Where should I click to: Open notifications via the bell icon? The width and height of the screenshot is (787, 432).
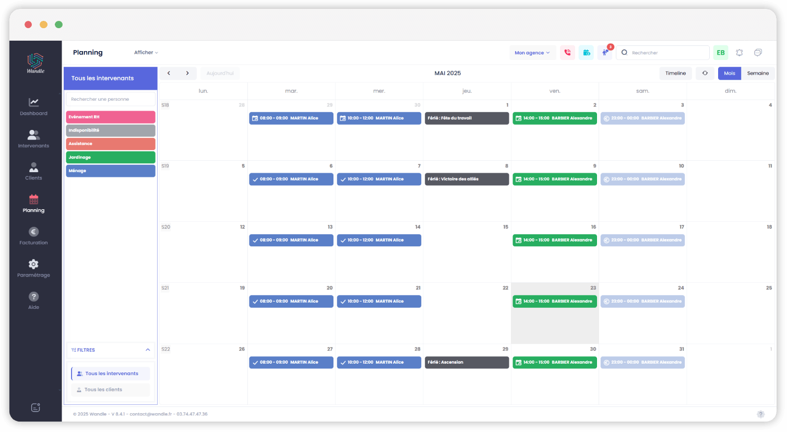click(x=739, y=52)
